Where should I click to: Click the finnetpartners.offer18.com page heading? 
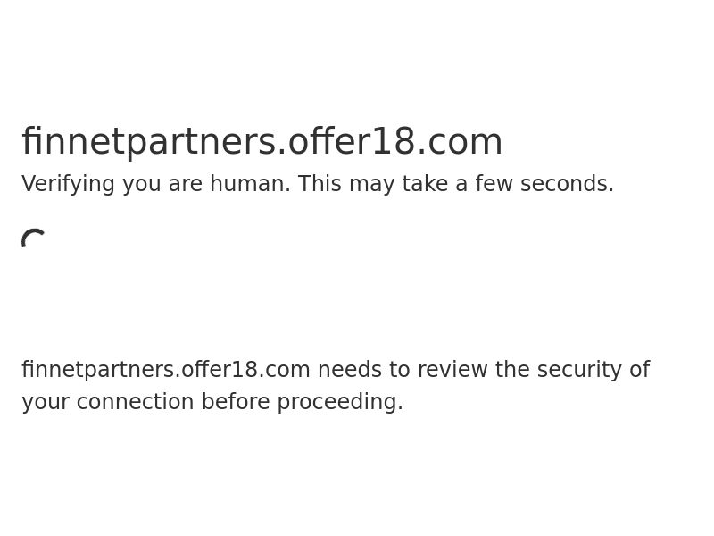pyautogui.click(x=262, y=142)
